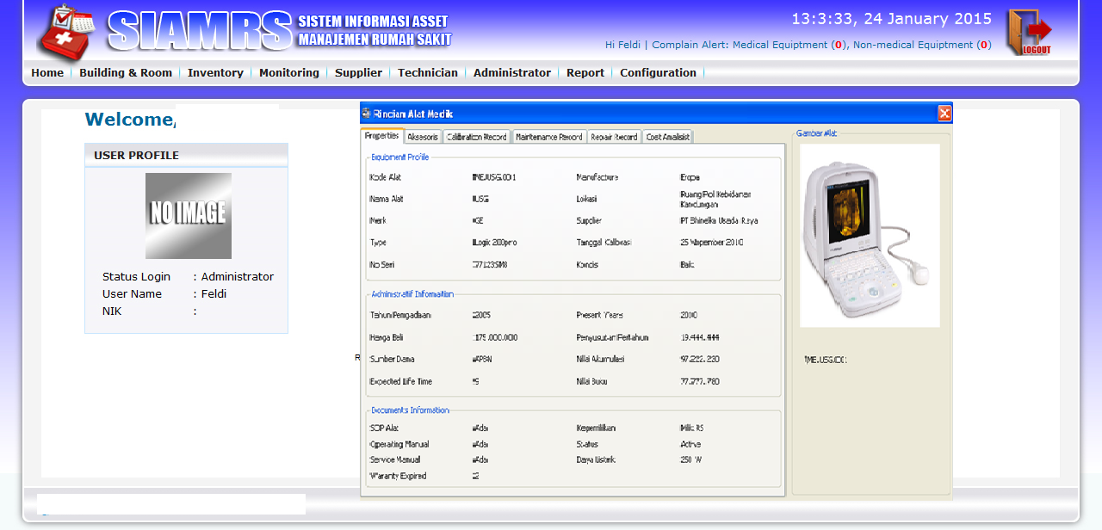Open the Administrator menu
The image size is (1102, 530).
[x=512, y=73]
